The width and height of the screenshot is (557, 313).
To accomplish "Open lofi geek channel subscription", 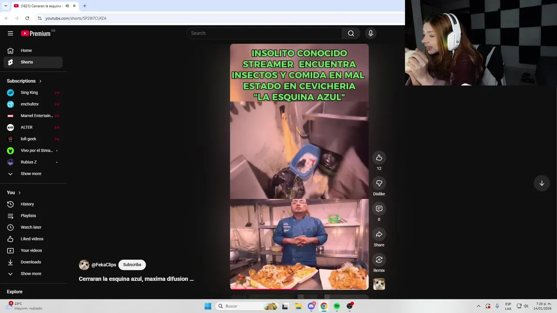I will pos(33,139).
